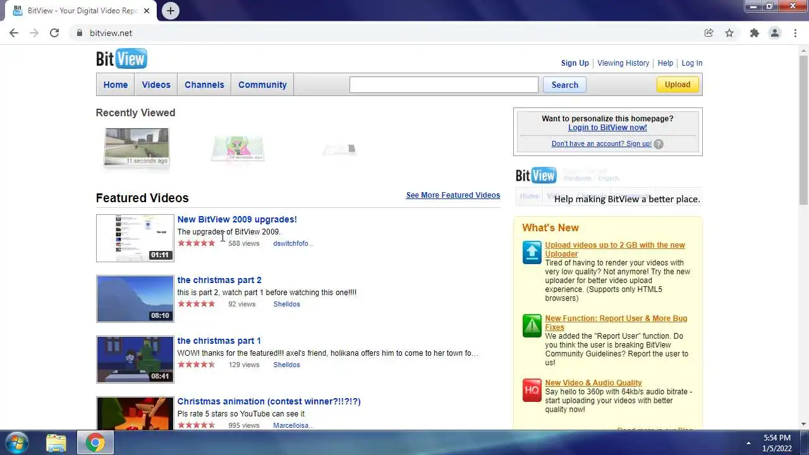Open a new browser tab with plus icon
Screen dimensions: 809x455
(x=170, y=11)
